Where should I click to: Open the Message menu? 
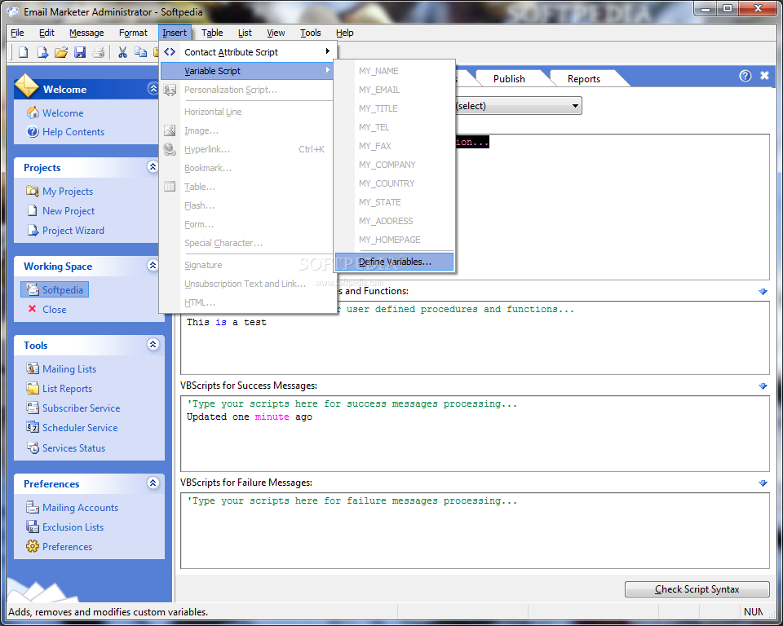coord(86,33)
